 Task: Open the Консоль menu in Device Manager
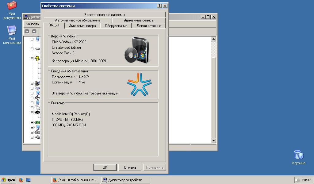[x=32, y=24]
